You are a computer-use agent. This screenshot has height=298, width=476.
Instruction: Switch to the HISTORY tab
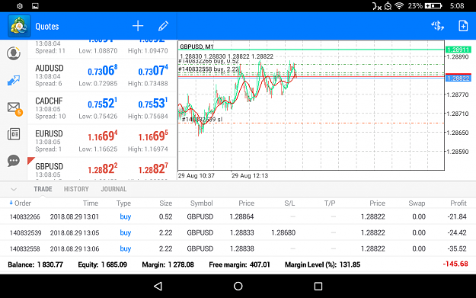click(x=76, y=189)
